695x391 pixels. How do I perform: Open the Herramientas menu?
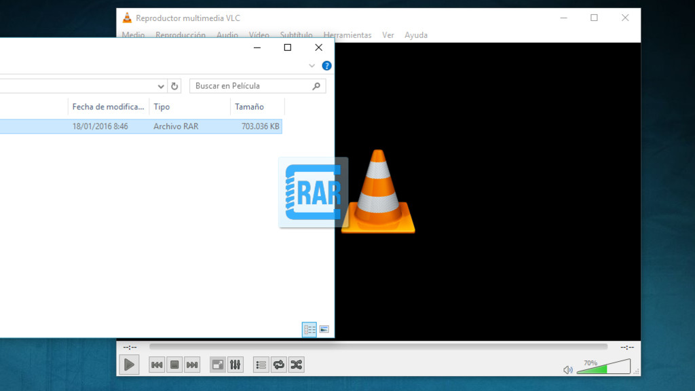coord(347,35)
